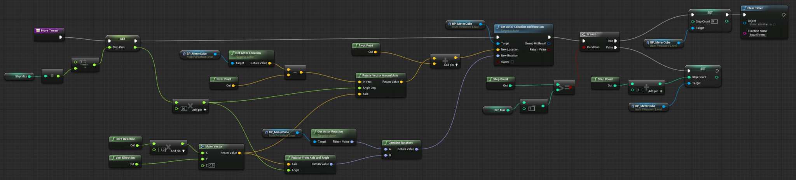This screenshot has height=180, width=796.
Task: Click the Make Vector Return Value pin
Action: tap(239, 153)
